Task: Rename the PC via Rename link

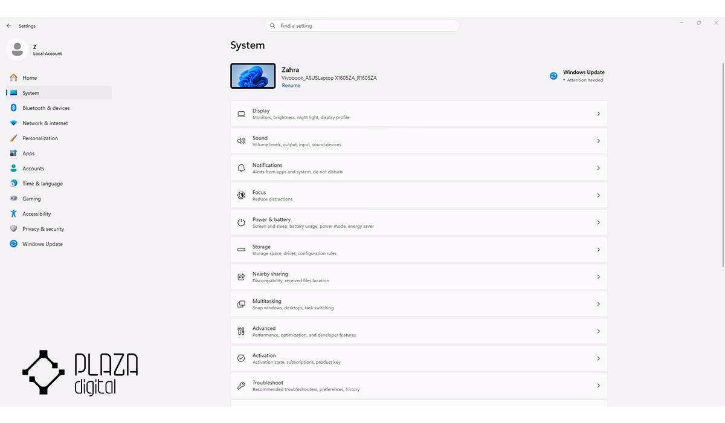Action: pyautogui.click(x=291, y=86)
